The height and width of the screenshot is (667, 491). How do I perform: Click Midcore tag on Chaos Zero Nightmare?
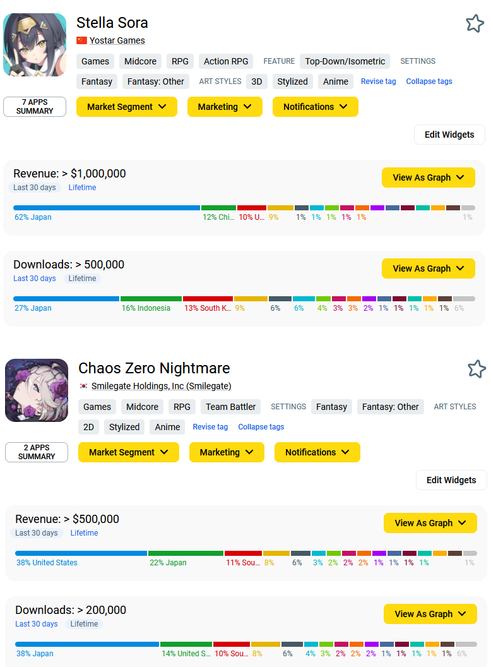tap(142, 407)
